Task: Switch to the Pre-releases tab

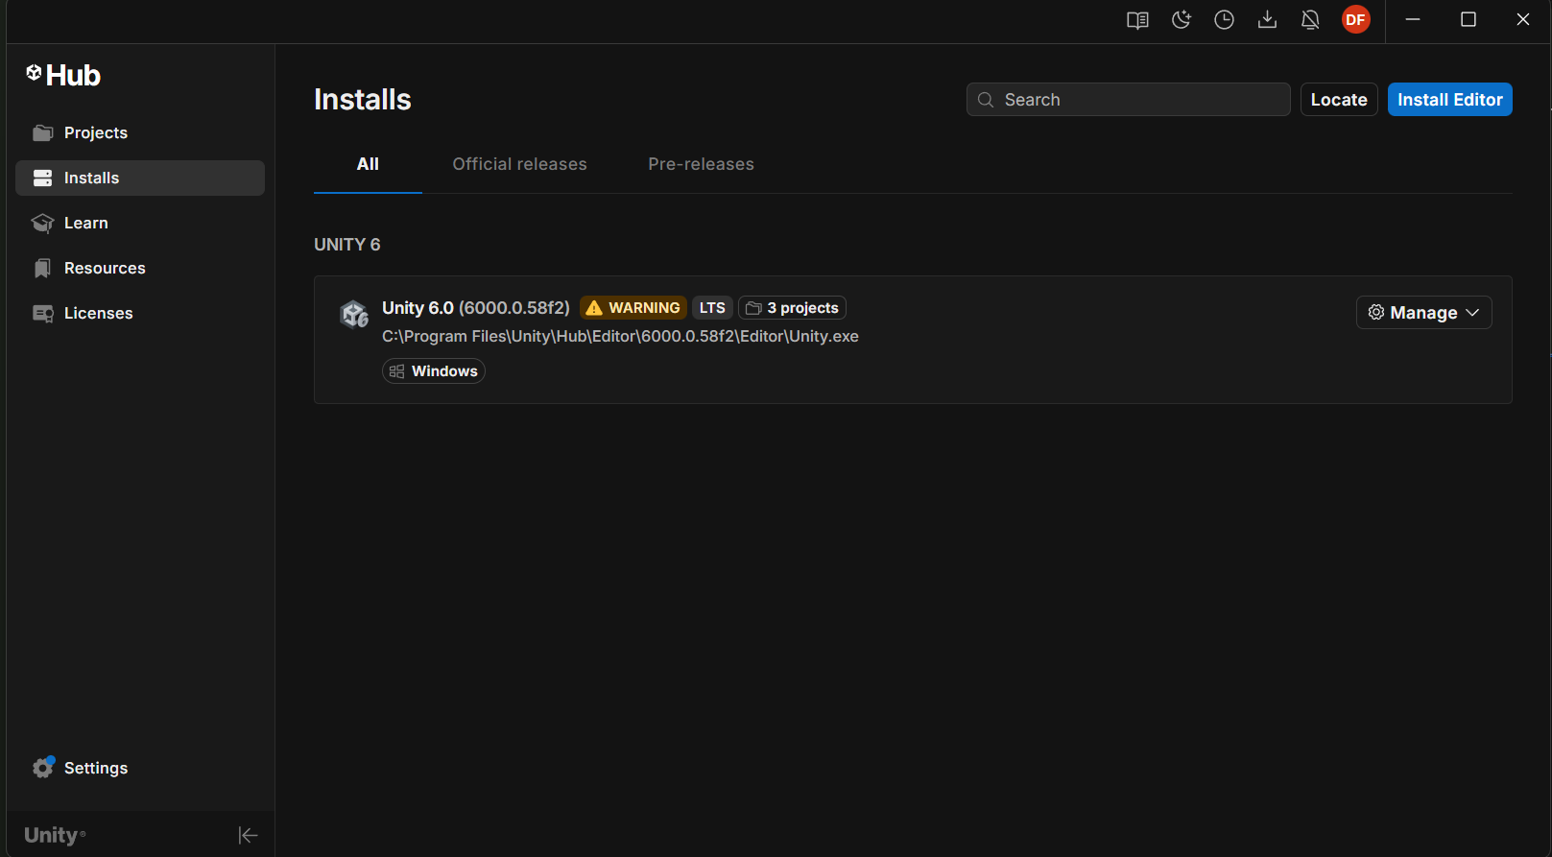Action: pos(701,164)
